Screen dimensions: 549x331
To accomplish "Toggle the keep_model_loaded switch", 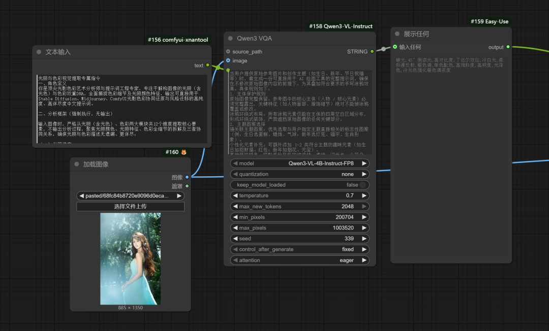I will (363, 185).
